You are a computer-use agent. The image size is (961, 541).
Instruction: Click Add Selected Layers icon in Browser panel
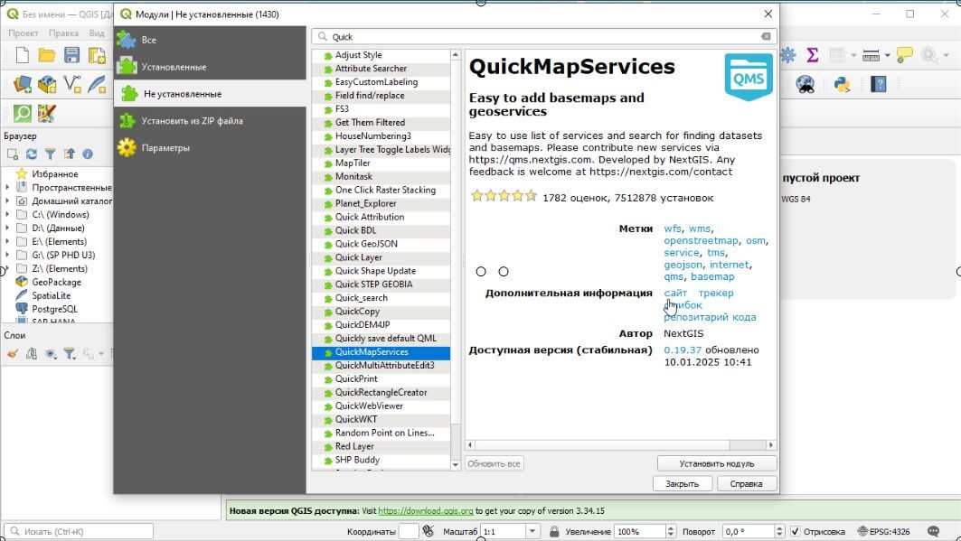[13, 154]
